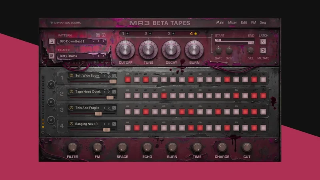Click the round C bank button
This screenshot has width=320, height=180.
click(x=51, y=84)
